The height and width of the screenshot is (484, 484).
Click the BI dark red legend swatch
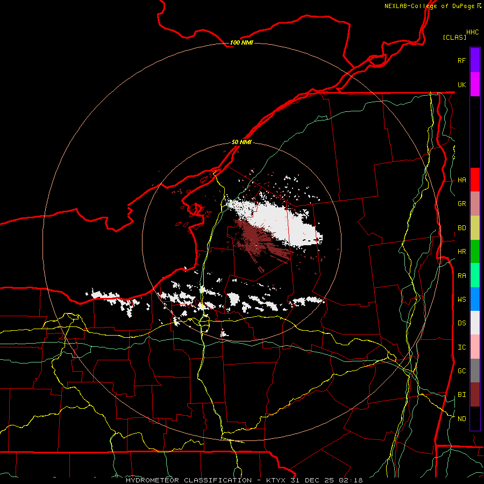475,395
